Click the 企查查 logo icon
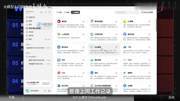The height and width of the screenshot is (101, 180). [125, 86]
